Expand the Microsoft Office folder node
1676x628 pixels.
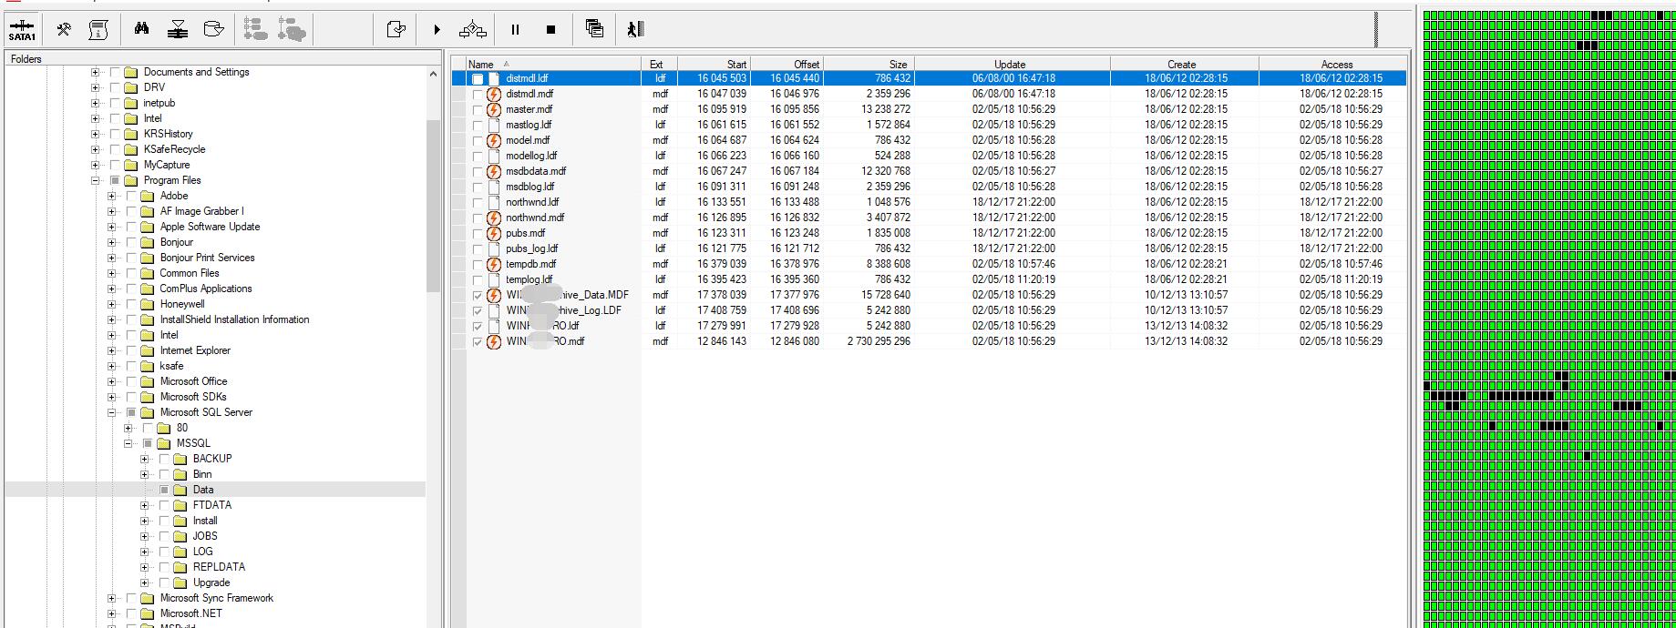point(112,381)
